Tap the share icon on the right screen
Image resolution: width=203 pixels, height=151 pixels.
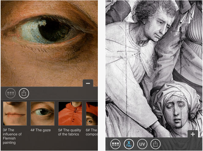[x=156, y=144]
